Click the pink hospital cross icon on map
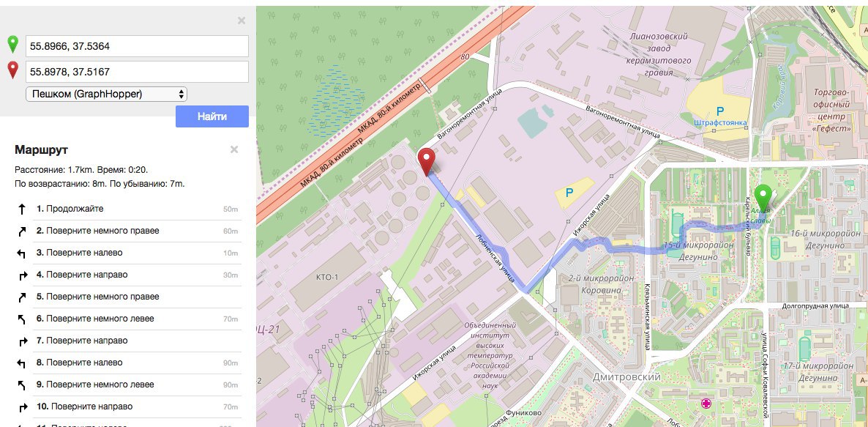Screen dimensions: 868x427 click(706, 403)
